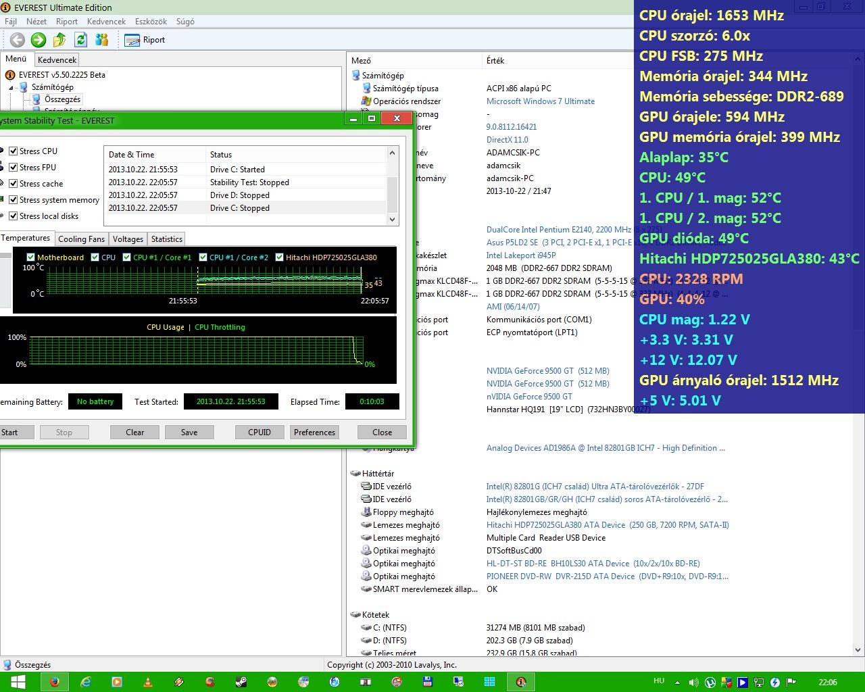Image resolution: width=865 pixels, height=692 pixels.
Task: Click the green Forward arrow toolbar icon
Action: click(x=39, y=40)
